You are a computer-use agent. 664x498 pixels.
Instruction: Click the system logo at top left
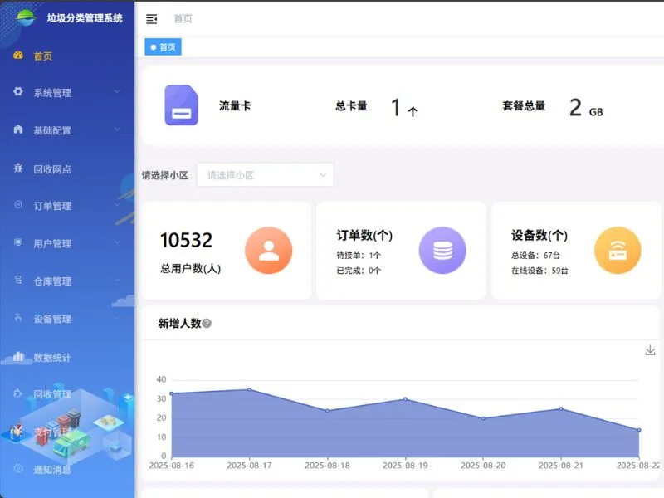27,17
